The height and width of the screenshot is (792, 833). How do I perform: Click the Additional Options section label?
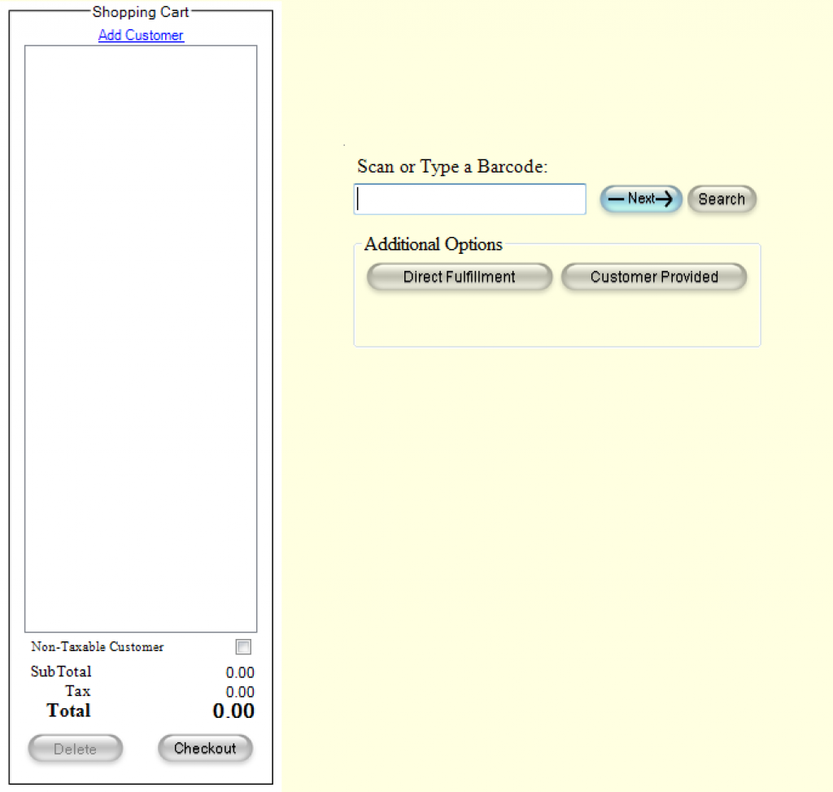pos(432,244)
